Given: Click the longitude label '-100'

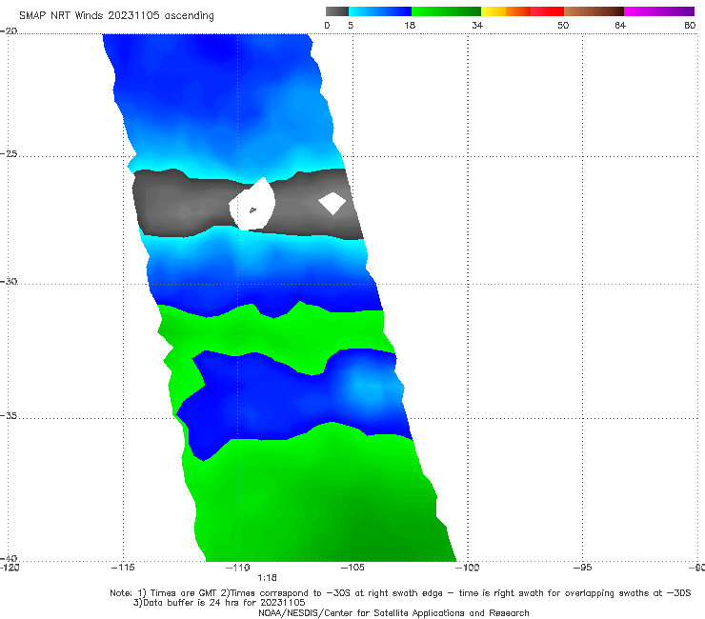Looking at the screenshot, I should pos(468,568).
